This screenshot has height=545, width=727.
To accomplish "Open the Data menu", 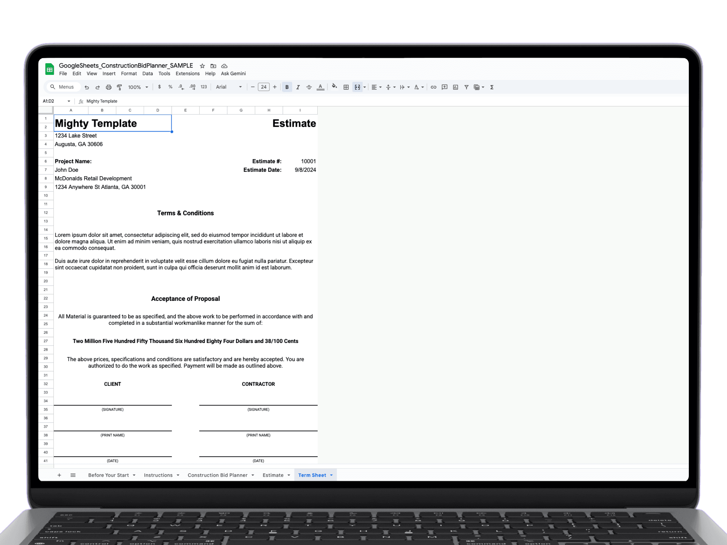I will point(148,74).
